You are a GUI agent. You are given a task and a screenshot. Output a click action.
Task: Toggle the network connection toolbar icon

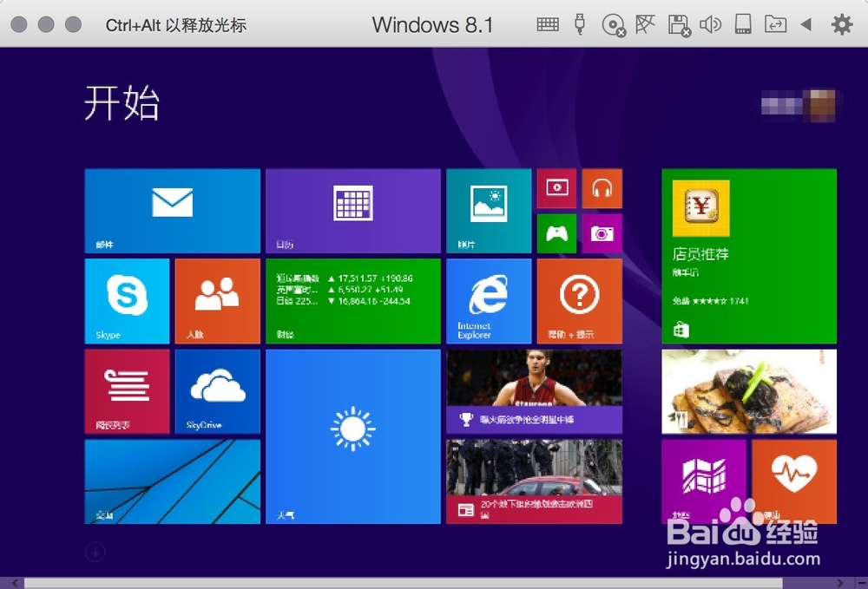[646, 24]
